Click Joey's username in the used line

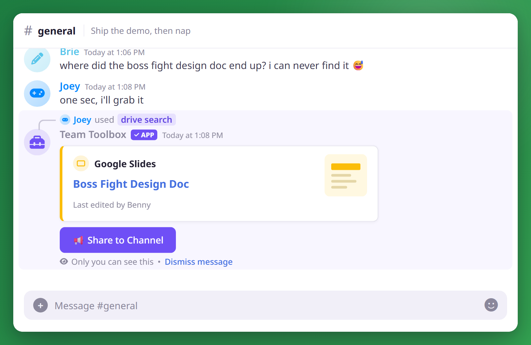click(82, 120)
